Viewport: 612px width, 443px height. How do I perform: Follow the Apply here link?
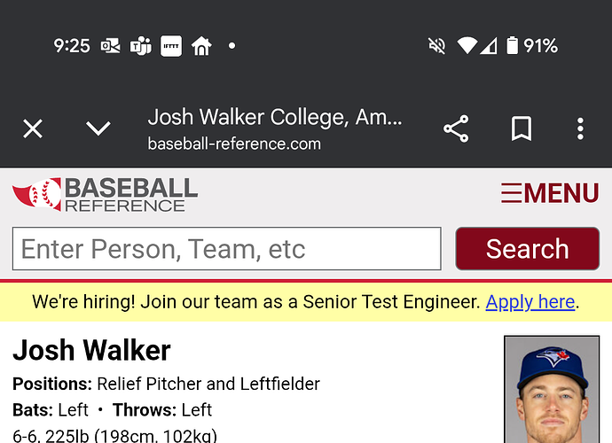tap(530, 302)
